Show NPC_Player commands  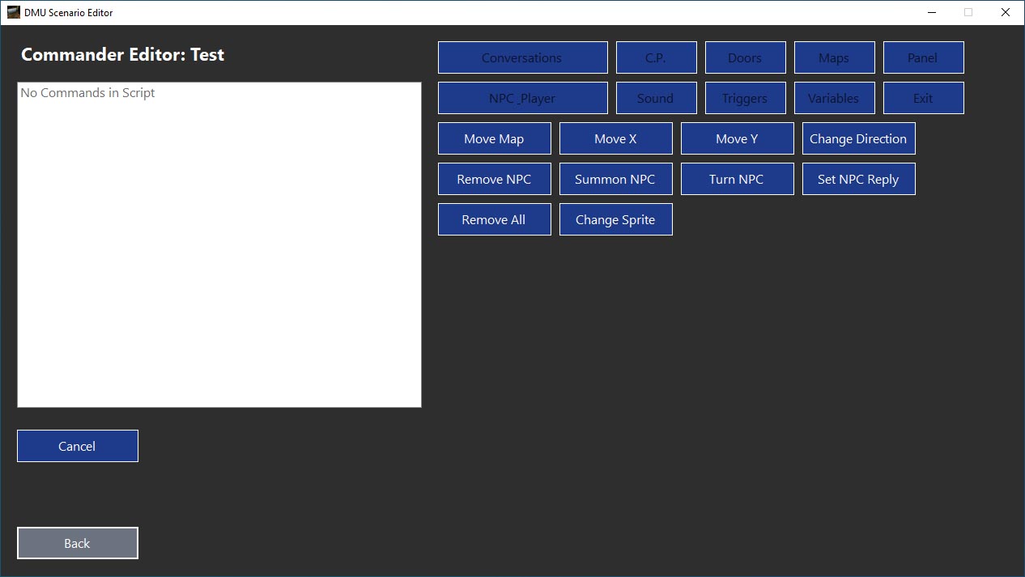click(x=522, y=98)
